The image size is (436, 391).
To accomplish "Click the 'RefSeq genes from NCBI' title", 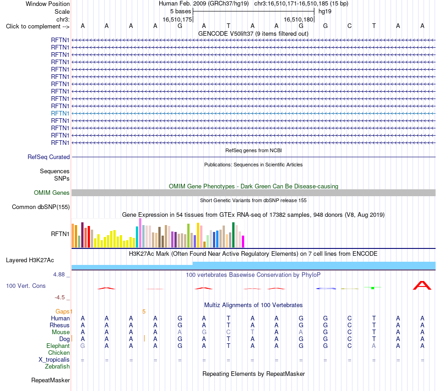I will (x=253, y=150).
